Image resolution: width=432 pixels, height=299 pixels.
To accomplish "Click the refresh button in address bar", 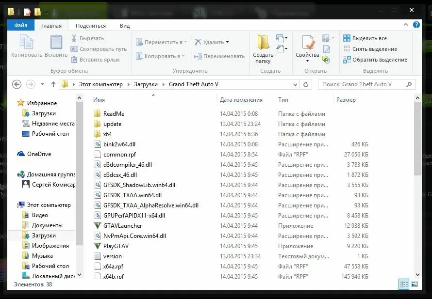I will [305, 84].
